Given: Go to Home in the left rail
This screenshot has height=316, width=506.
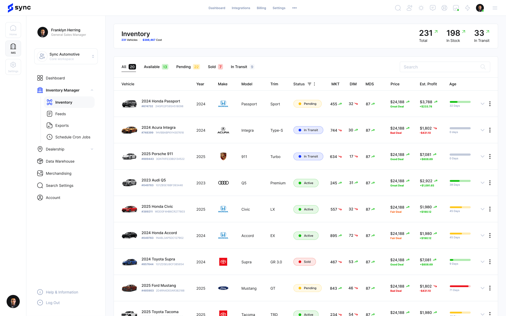Looking at the screenshot, I should pyautogui.click(x=13, y=30).
